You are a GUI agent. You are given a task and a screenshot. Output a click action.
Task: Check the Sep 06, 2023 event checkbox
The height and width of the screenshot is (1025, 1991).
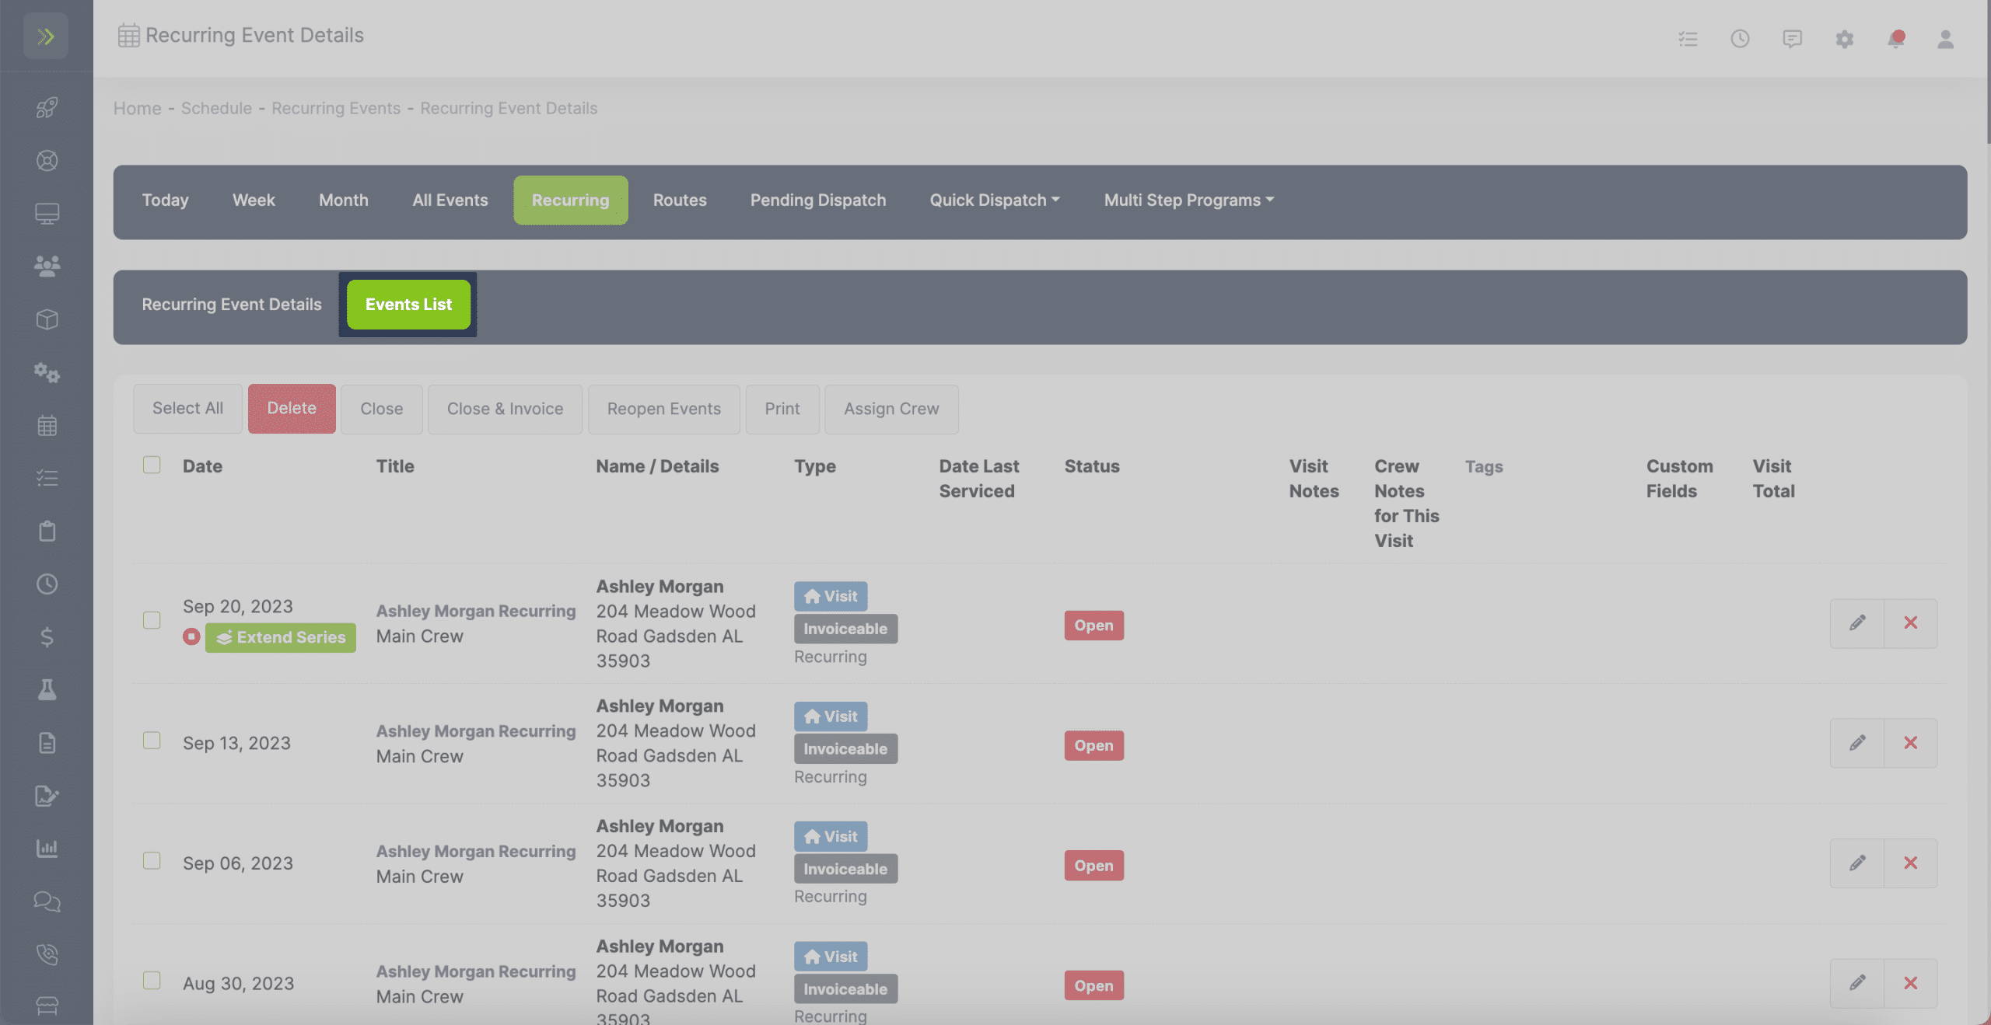[152, 861]
